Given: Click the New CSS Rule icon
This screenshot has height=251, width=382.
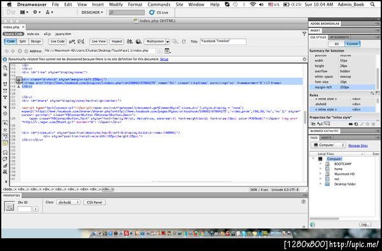Looking at the screenshot, I should [x=356, y=124].
